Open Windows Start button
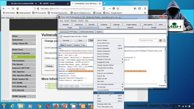Screen dimensions: 194x109 tap(4, 106)
